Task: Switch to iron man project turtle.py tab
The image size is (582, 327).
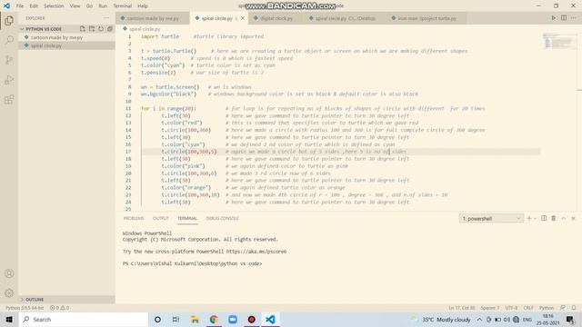Action: (x=426, y=18)
